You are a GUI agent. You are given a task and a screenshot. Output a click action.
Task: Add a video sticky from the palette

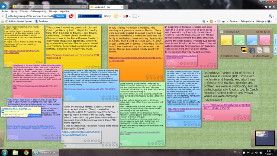251,50
